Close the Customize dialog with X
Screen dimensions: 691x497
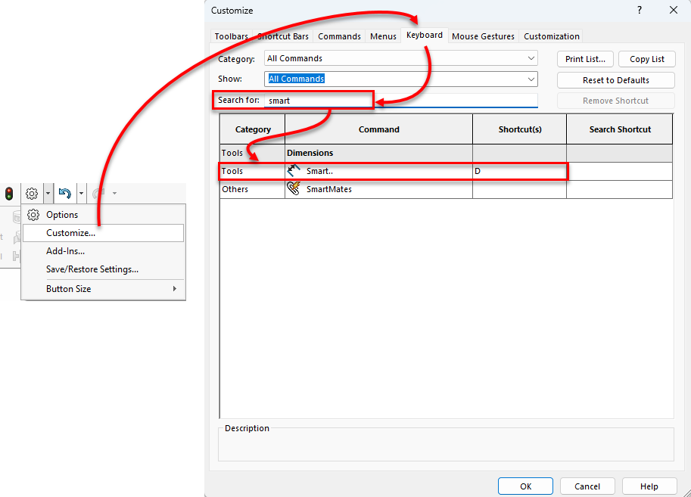[673, 10]
